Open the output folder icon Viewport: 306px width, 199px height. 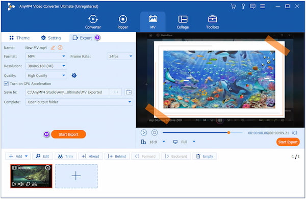point(129,92)
